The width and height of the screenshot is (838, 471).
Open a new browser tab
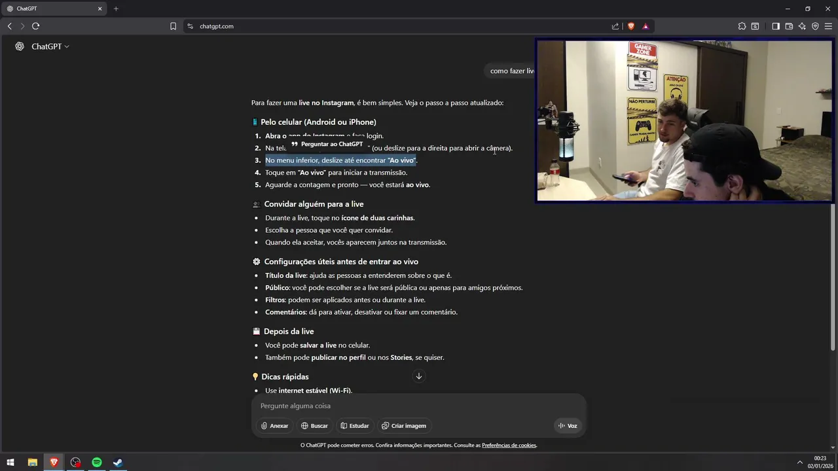[x=116, y=9]
